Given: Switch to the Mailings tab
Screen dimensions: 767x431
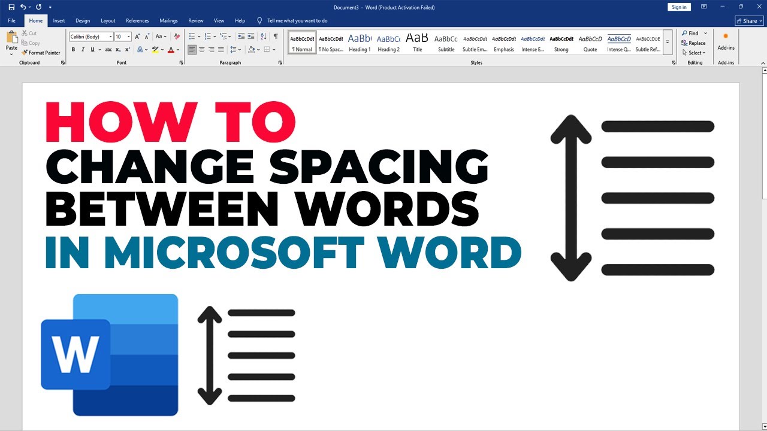Looking at the screenshot, I should click(x=168, y=20).
